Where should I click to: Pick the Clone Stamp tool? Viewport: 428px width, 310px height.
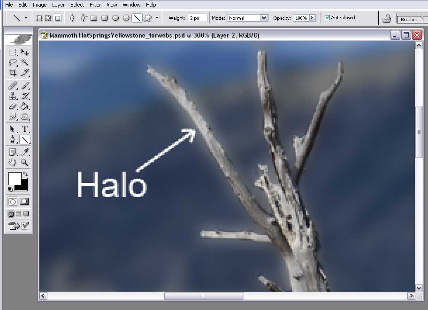pyautogui.click(x=13, y=96)
